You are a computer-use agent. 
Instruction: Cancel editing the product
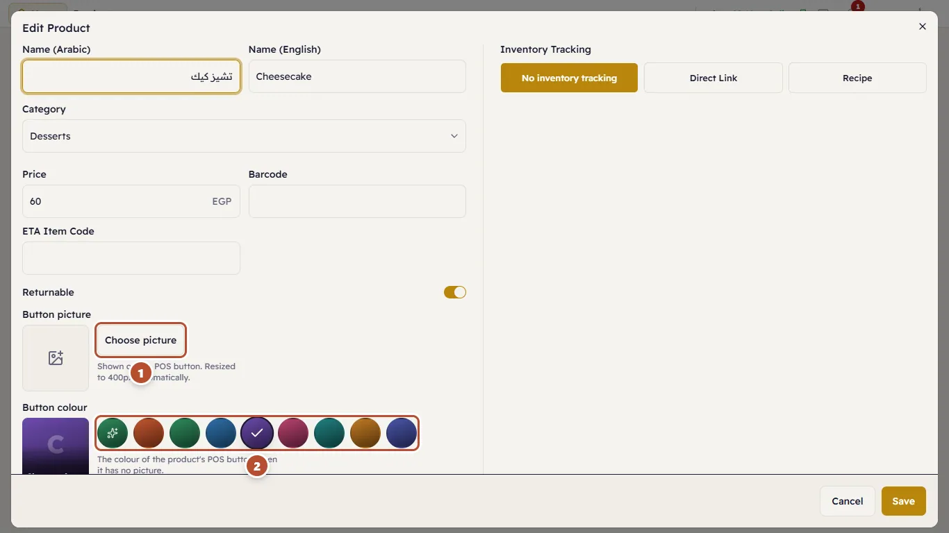coord(848,501)
